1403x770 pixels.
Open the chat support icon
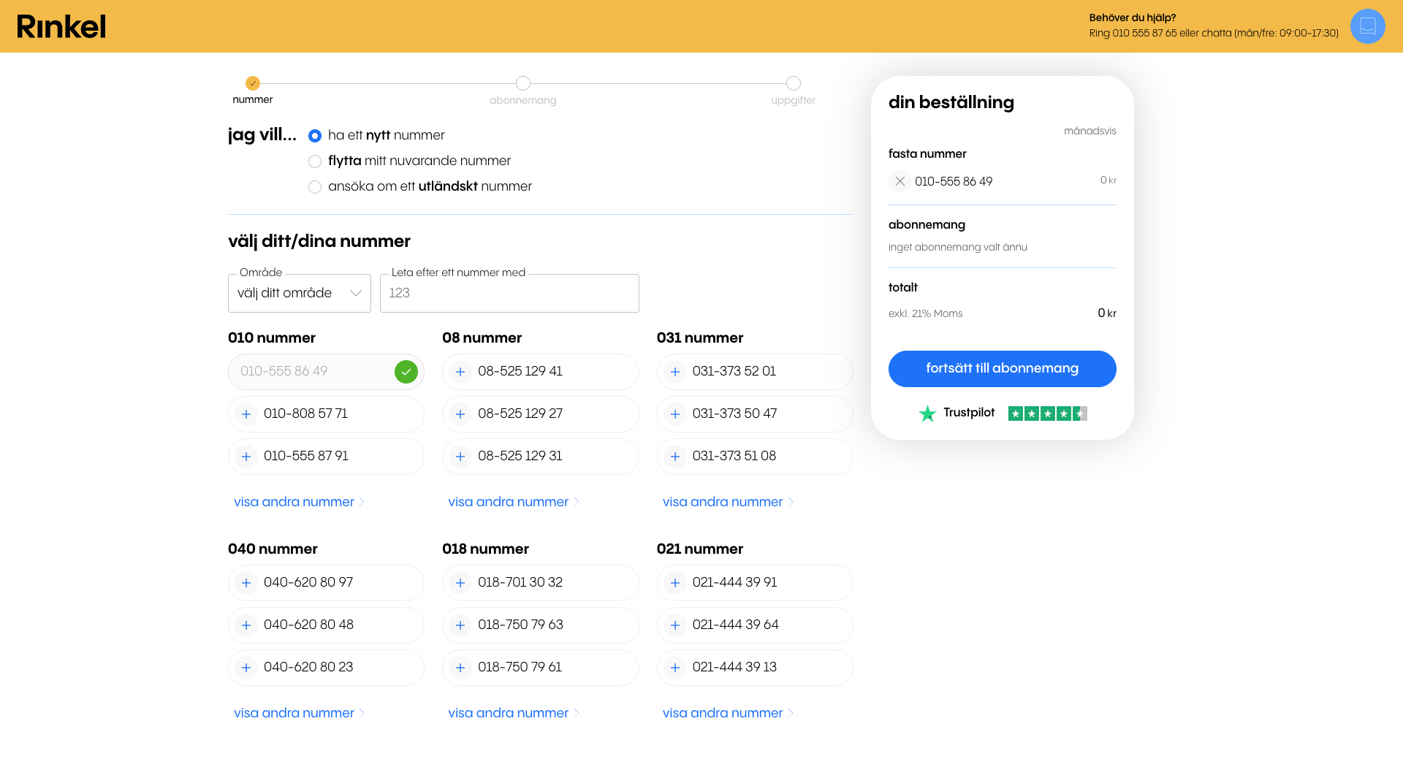[x=1367, y=26]
